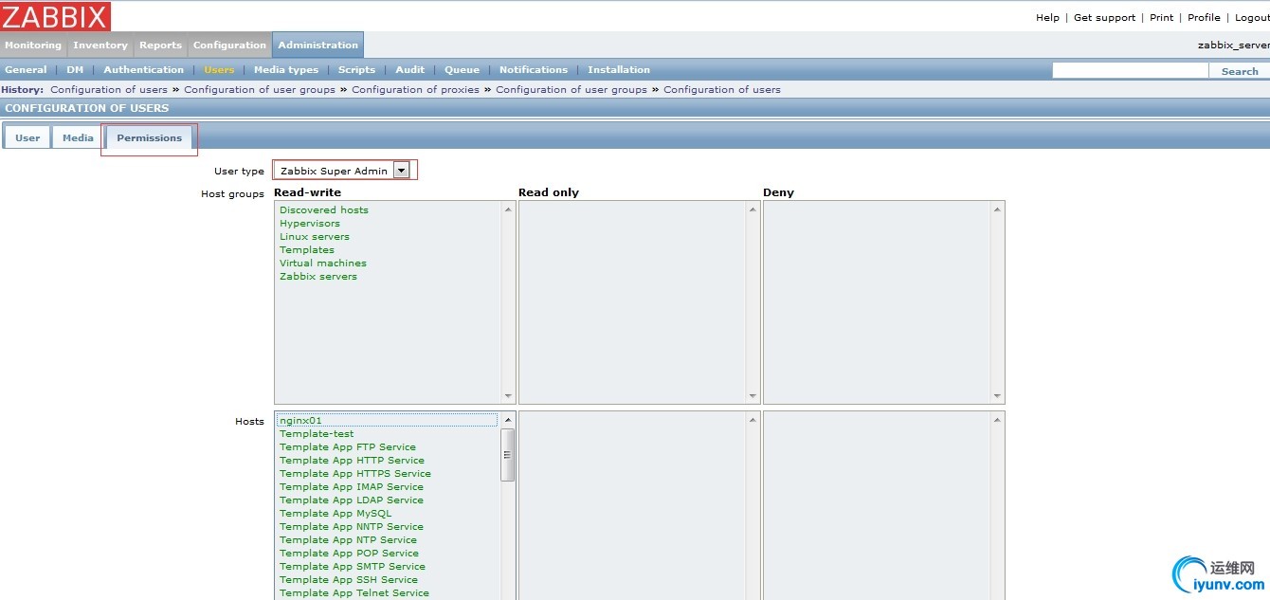Select Template App POP Service

tap(349, 554)
